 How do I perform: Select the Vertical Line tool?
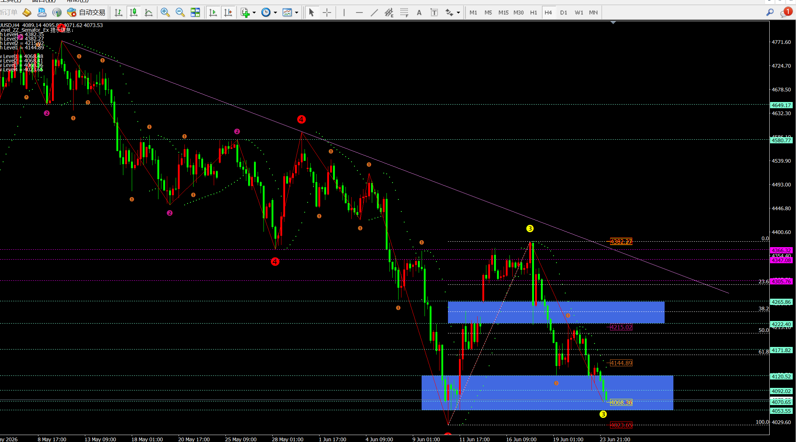point(344,12)
